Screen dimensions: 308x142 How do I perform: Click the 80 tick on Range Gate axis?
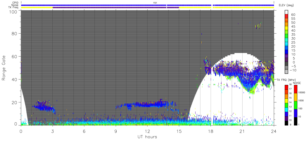[x=15, y=34]
